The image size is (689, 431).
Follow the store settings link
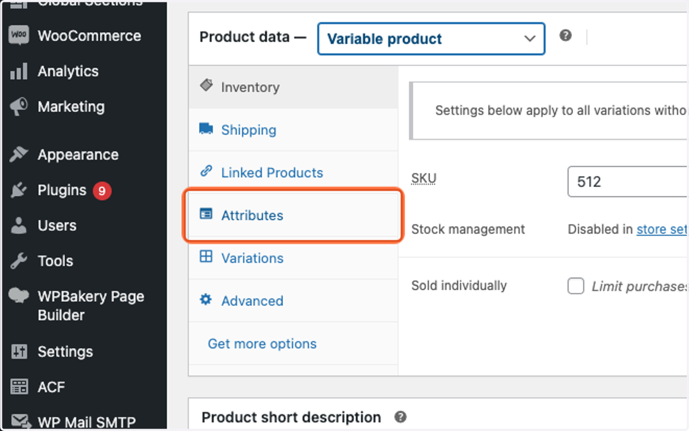tap(662, 229)
